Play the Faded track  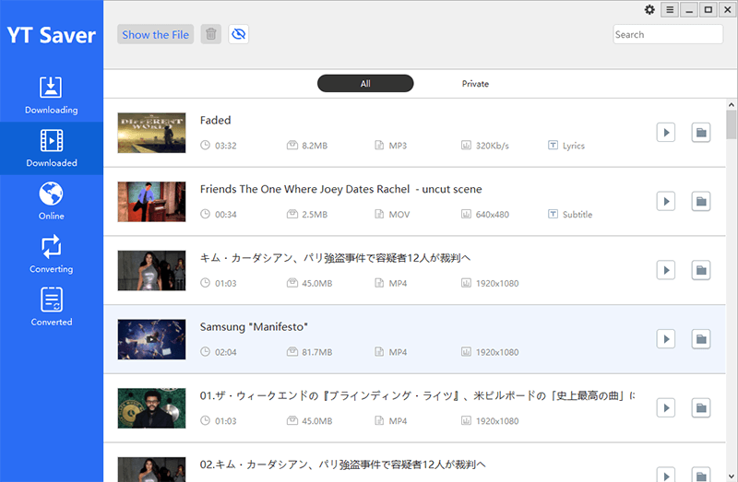(x=666, y=133)
